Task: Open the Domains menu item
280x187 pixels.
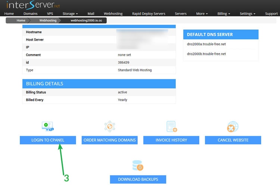Action: click(x=31, y=13)
